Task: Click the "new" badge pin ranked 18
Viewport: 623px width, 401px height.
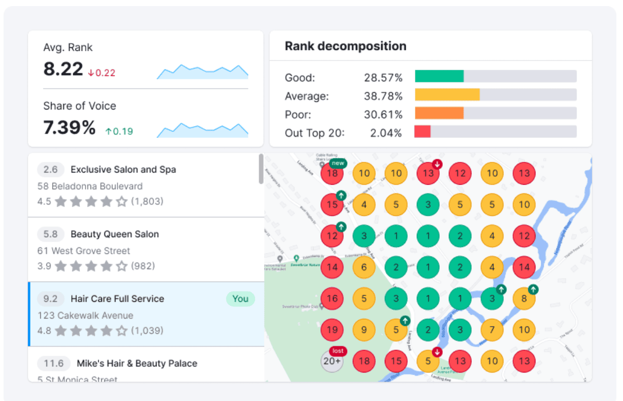Action: tap(332, 173)
